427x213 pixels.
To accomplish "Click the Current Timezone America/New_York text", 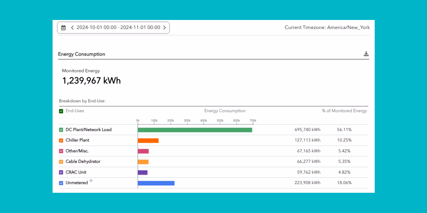I will pos(327,27).
